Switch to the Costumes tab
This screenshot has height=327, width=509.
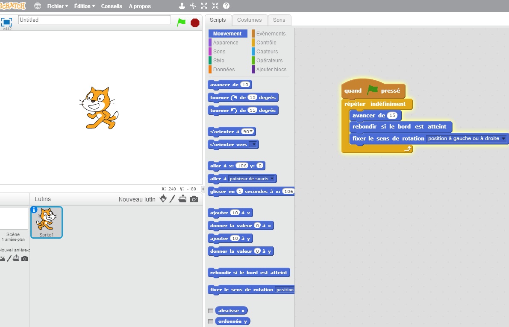pyautogui.click(x=249, y=20)
